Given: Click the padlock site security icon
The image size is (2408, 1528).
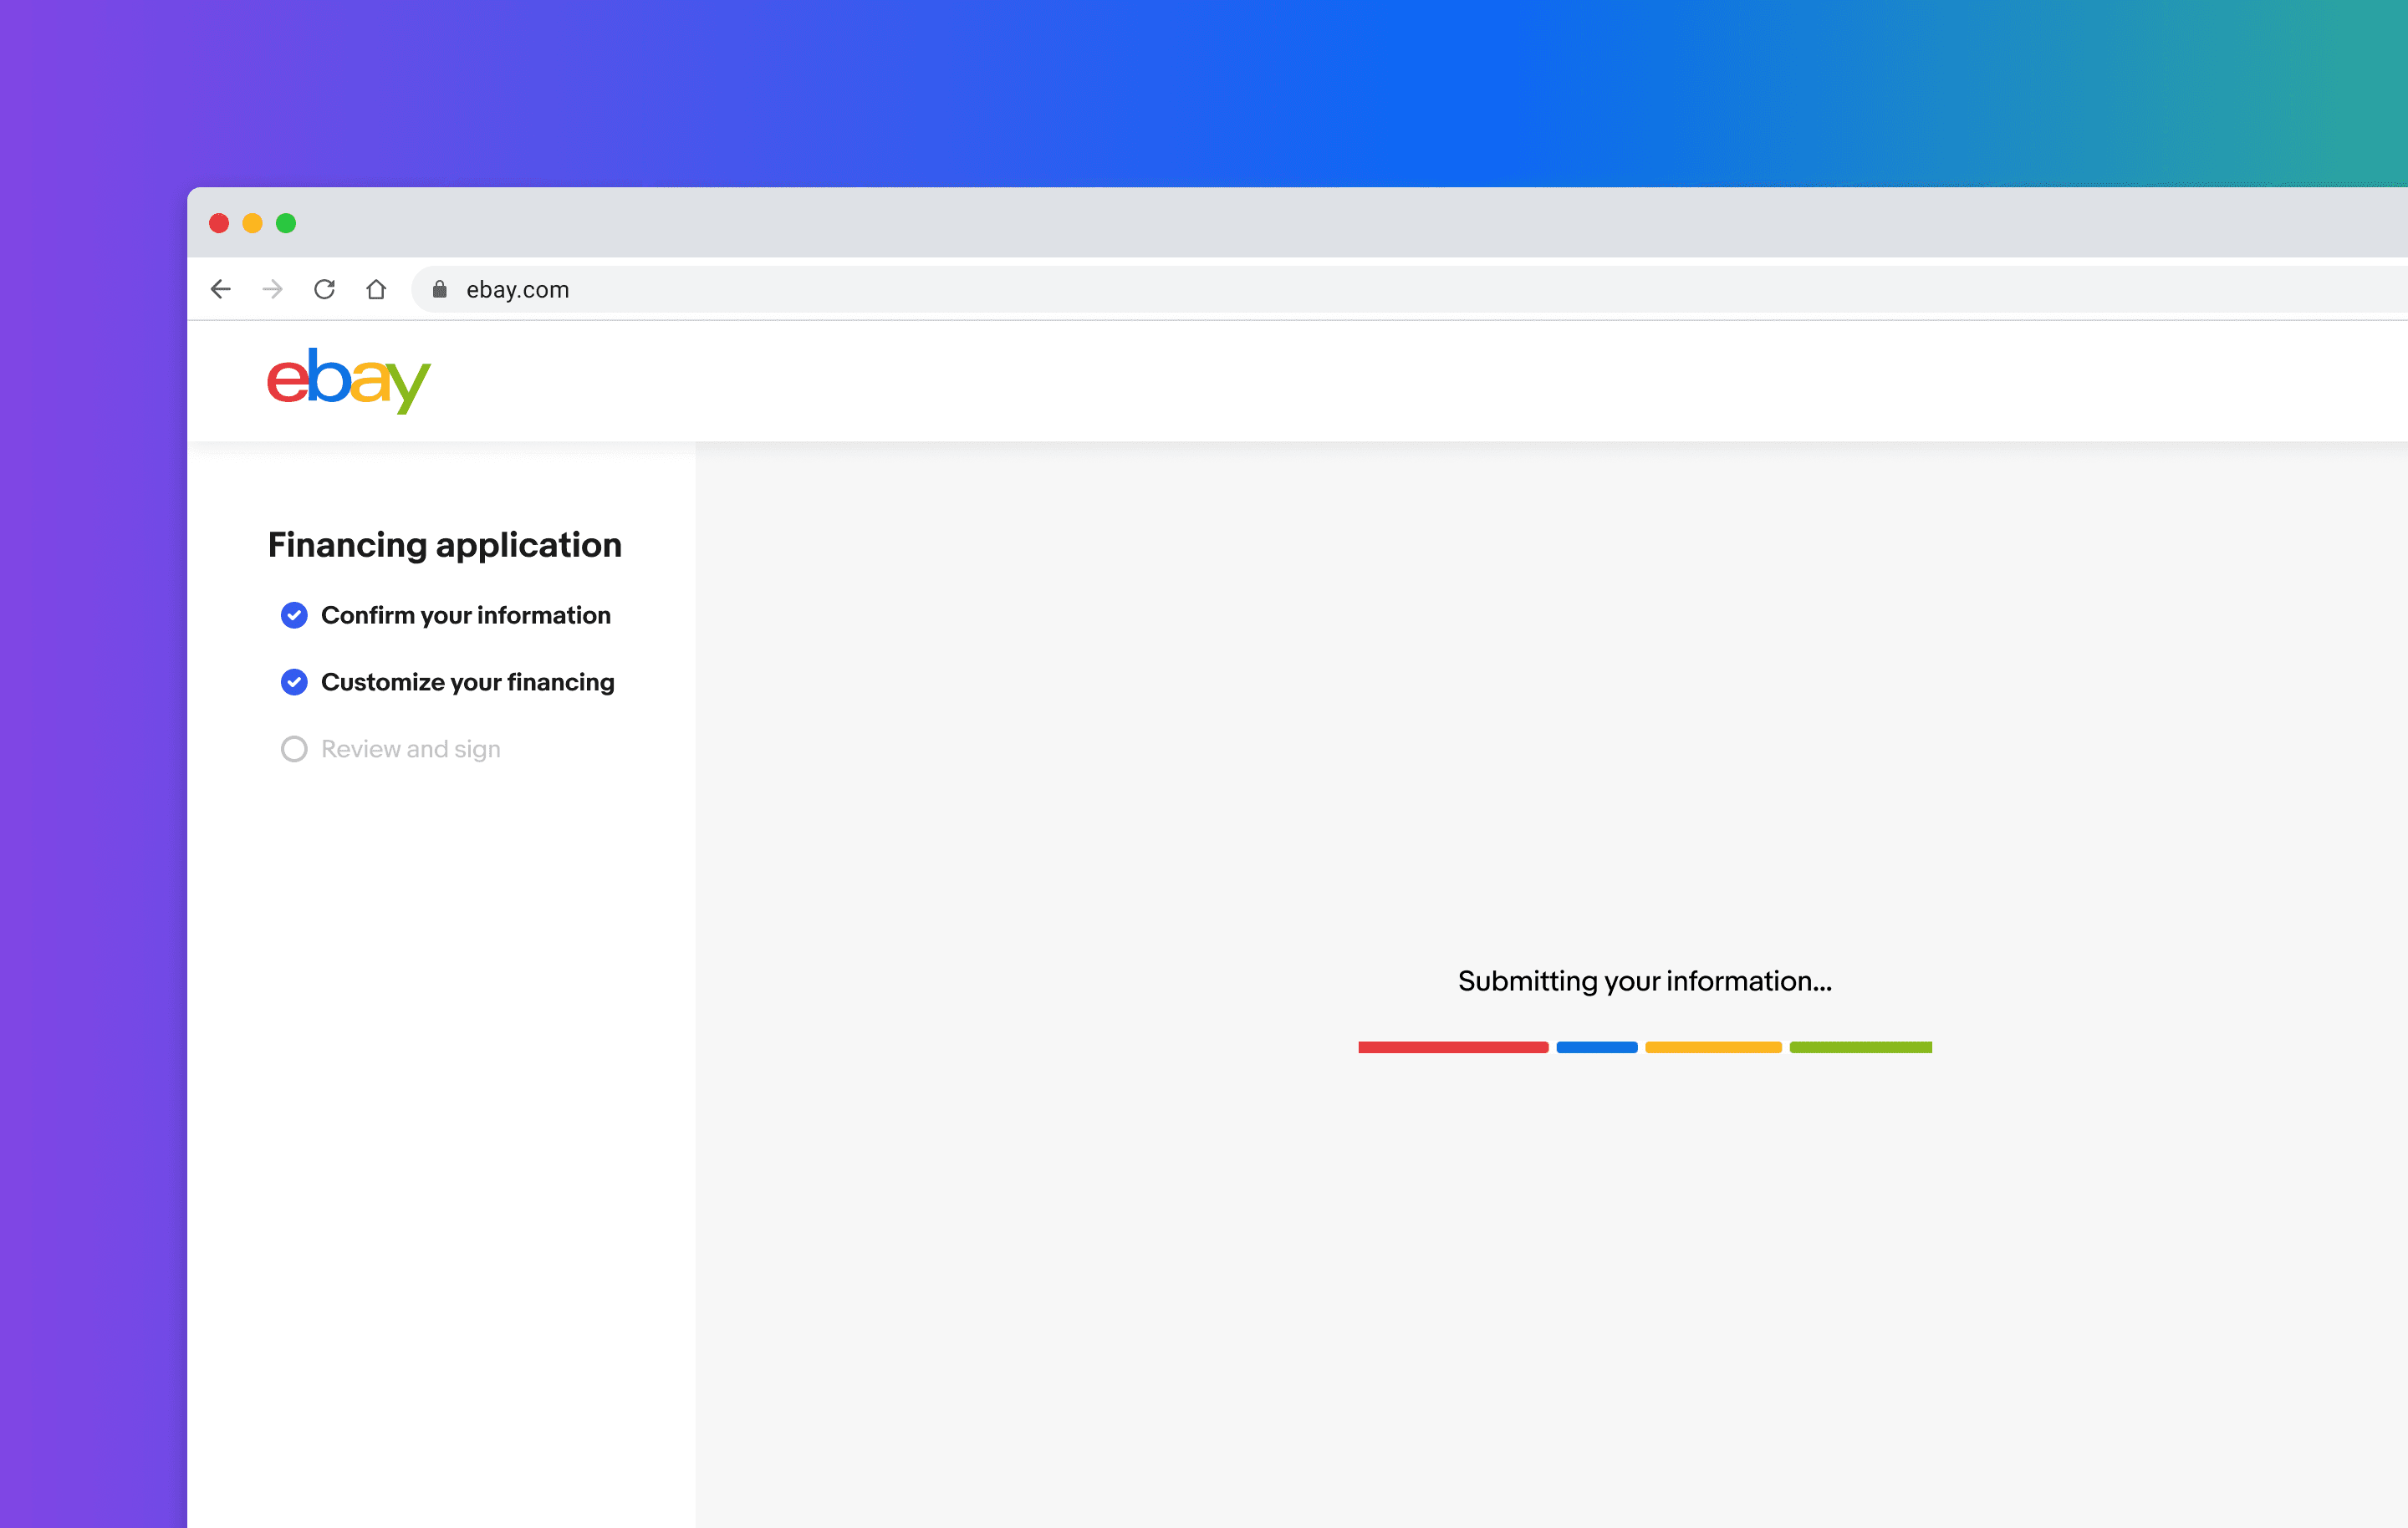Looking at the screenshot, I should point(439,289).
